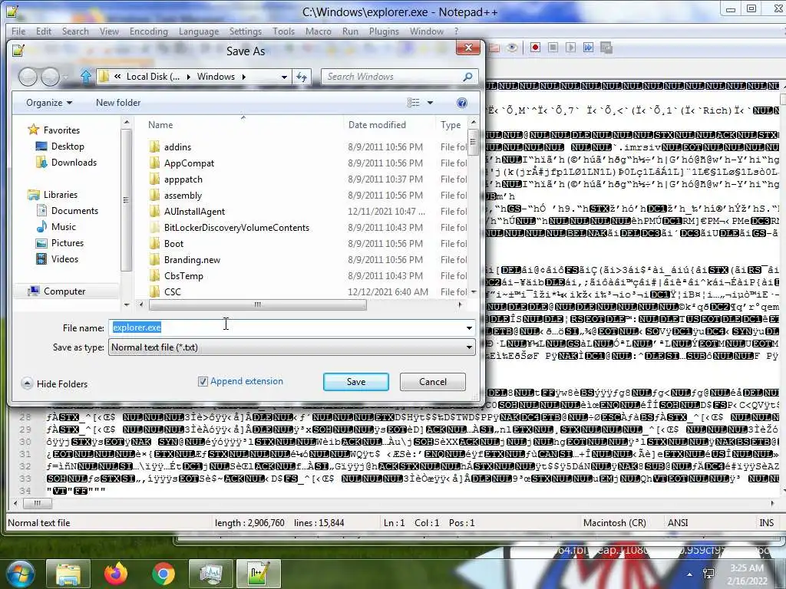Click the file list horizontal scrollbar thumb
Viewport: 786px width, 589px height.
258,304
